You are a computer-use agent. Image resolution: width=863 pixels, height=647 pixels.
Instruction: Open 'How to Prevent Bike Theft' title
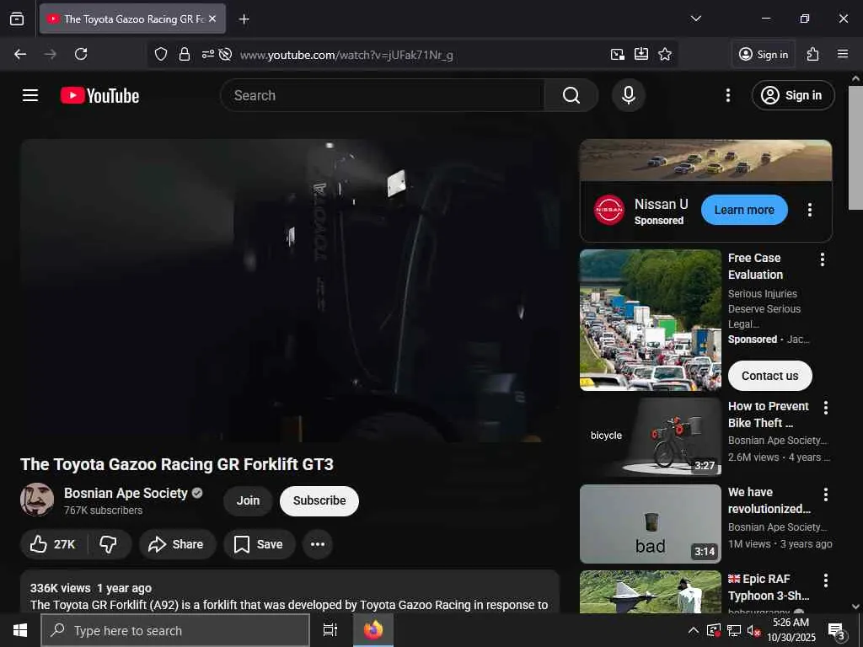[769, 414]
